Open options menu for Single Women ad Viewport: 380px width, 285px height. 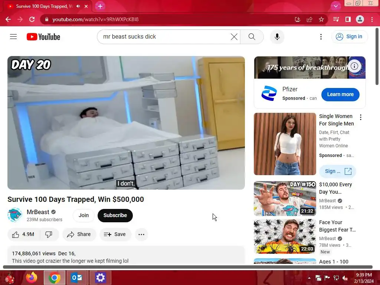pyautogui.click(x=361, y=117)
